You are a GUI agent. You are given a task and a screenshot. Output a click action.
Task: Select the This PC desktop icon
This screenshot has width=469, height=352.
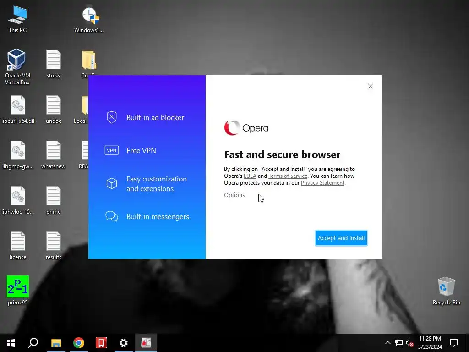[x=18, y=19]
